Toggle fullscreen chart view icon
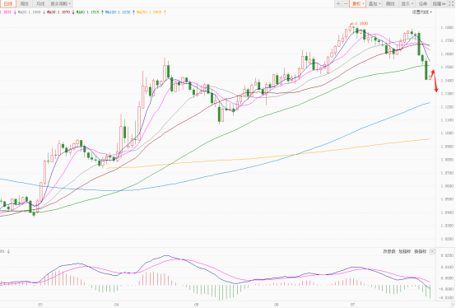The image size is (456, 308). (451, 4)
